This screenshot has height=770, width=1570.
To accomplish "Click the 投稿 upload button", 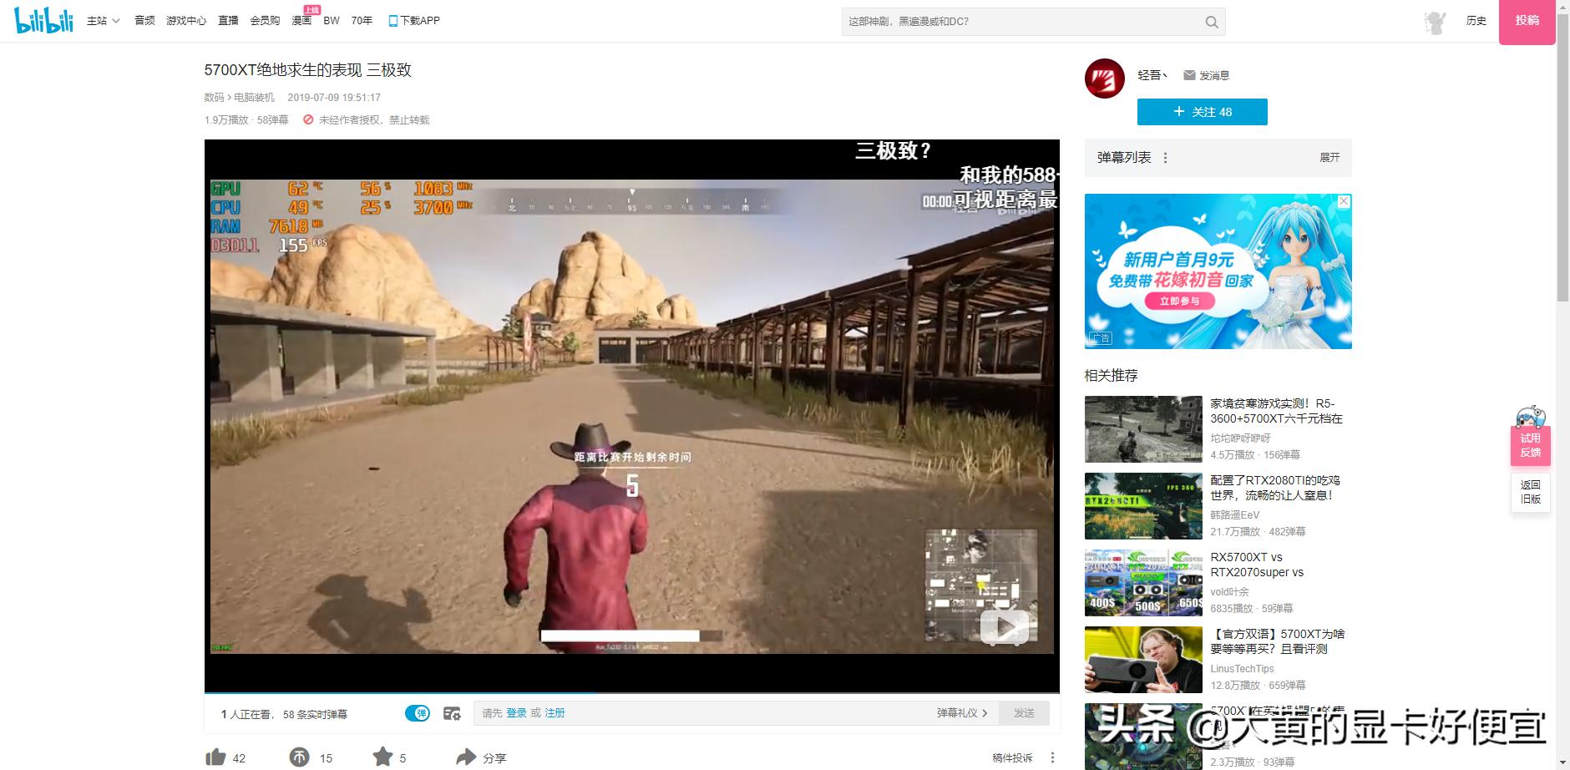I will [x=1527, y=22].
